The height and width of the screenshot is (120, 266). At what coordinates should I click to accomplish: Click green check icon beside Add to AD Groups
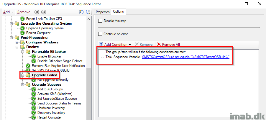pyautogui.click(x=34, y=89)
